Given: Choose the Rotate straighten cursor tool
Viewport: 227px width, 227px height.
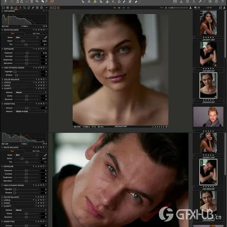Looking at the screenshot, I should click(107, 2).
